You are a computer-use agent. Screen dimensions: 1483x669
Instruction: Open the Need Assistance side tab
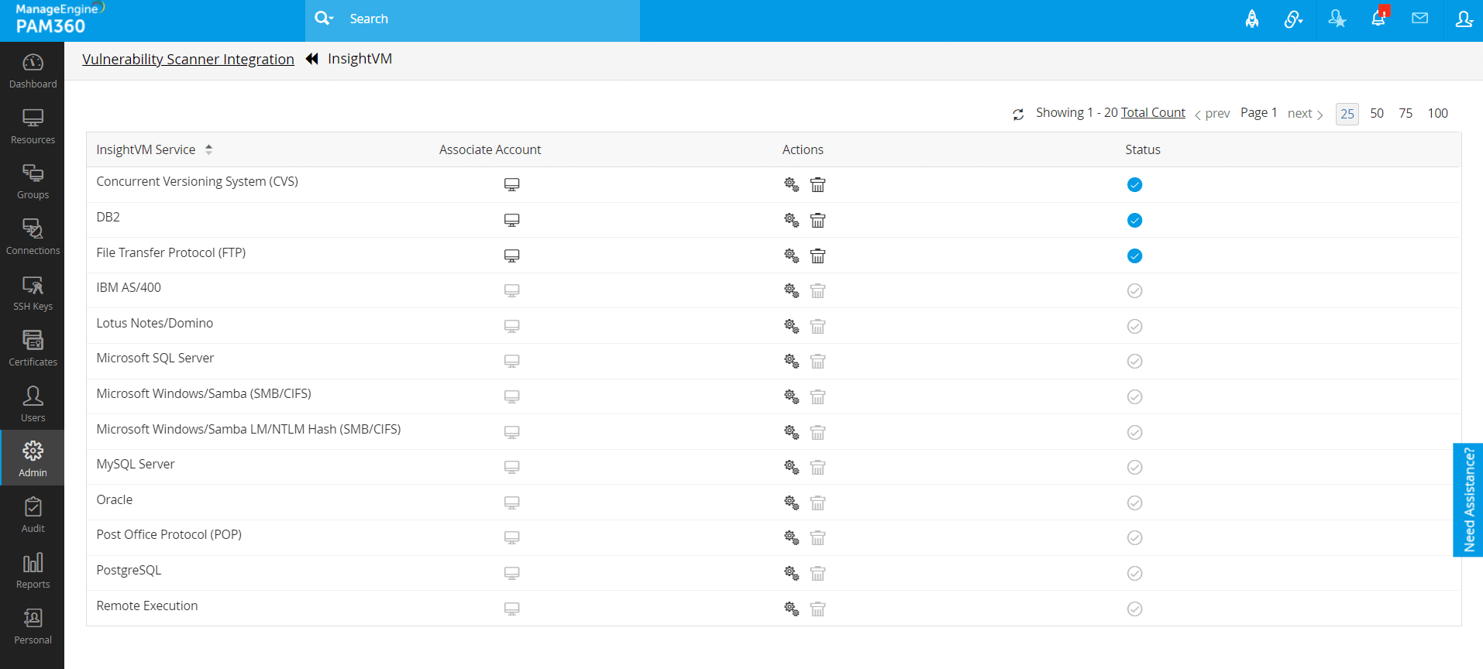tap(1468, 499)
